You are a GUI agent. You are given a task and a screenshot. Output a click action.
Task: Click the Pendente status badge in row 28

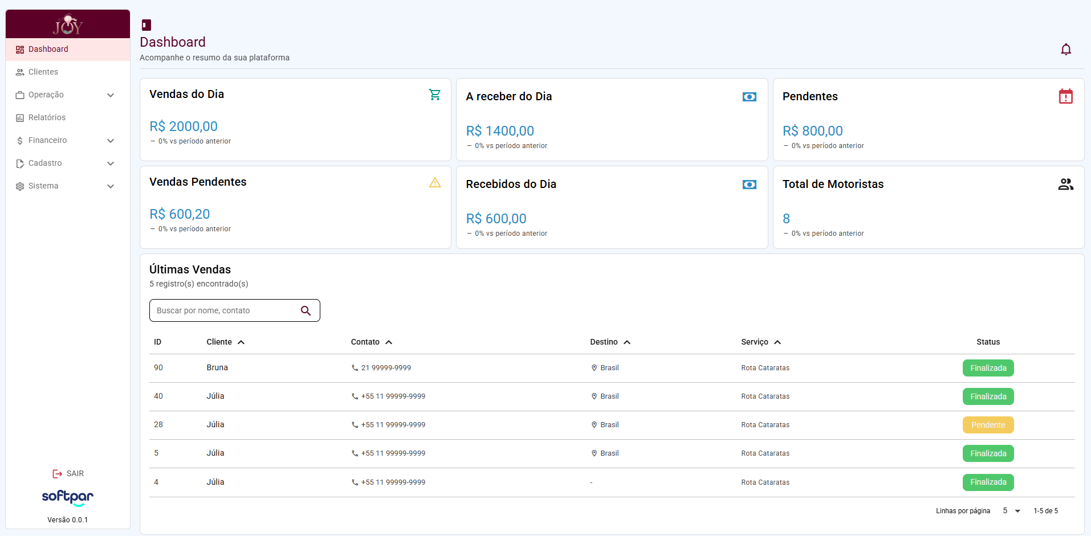988,425
